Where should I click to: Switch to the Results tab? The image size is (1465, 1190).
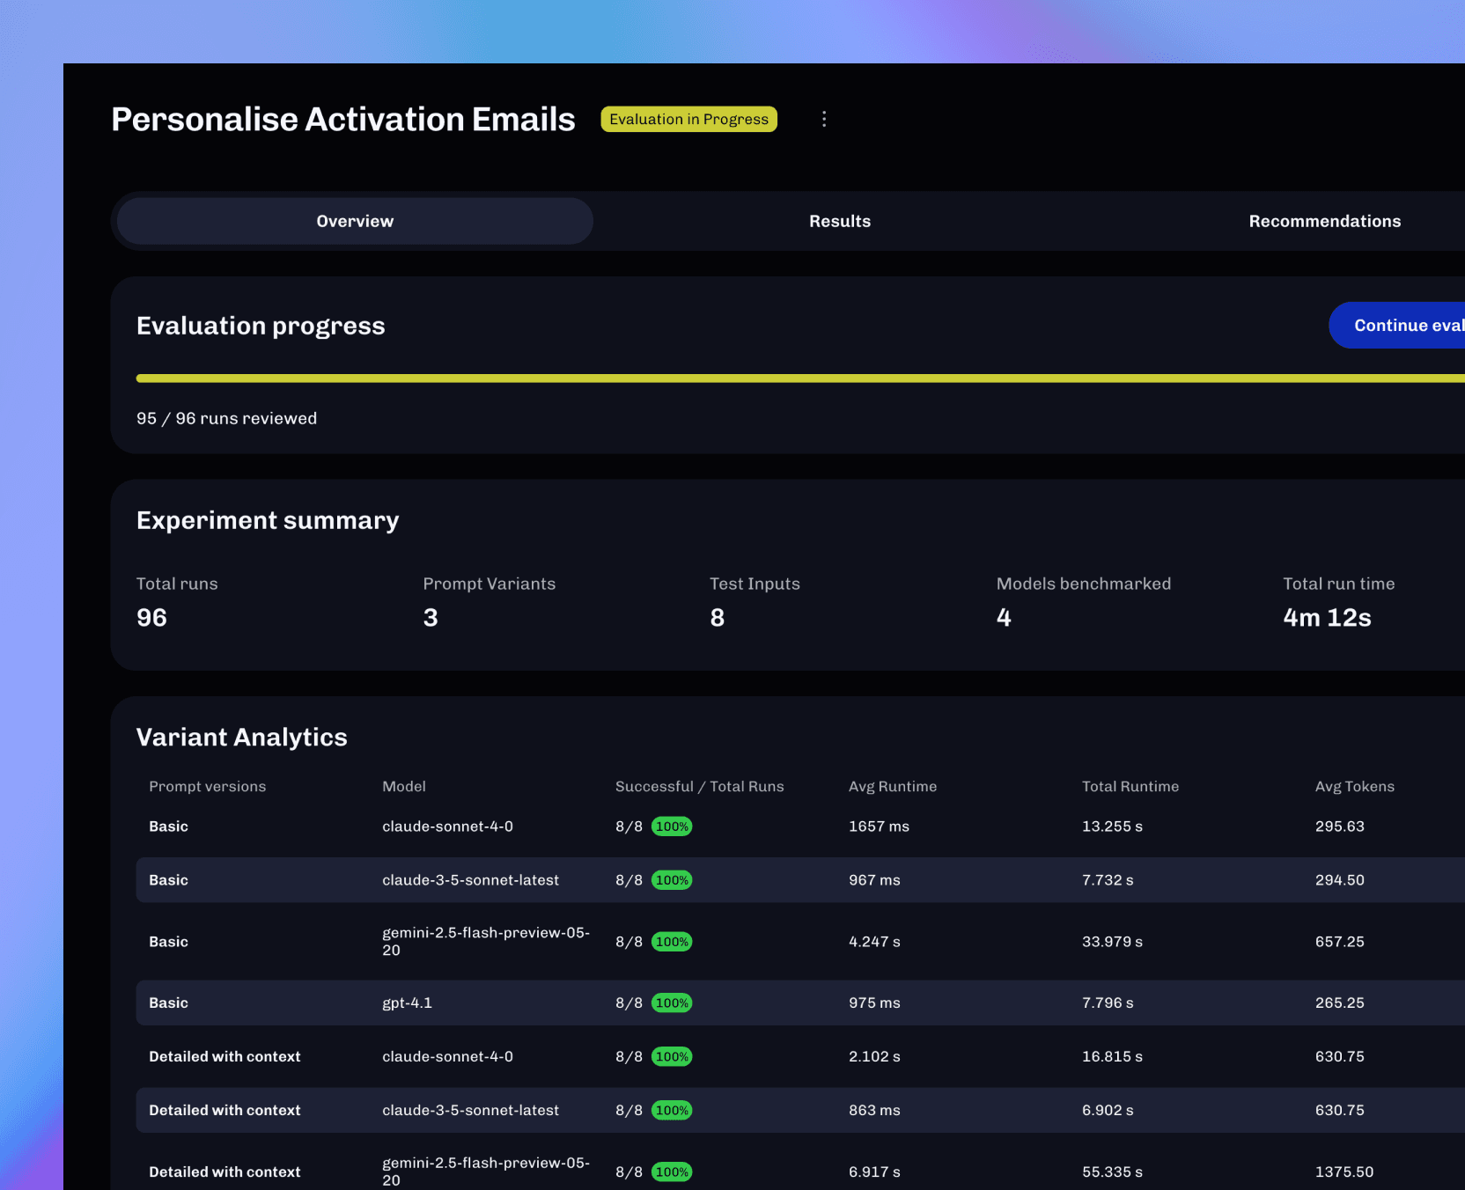tap(839, 221)
